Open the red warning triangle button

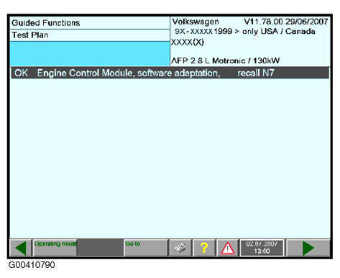pos(227,248)
